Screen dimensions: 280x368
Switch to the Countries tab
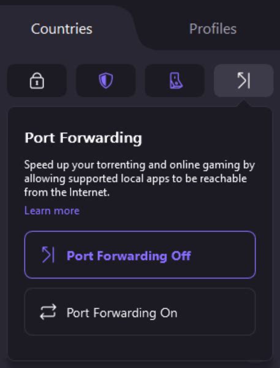click(62, 29)
